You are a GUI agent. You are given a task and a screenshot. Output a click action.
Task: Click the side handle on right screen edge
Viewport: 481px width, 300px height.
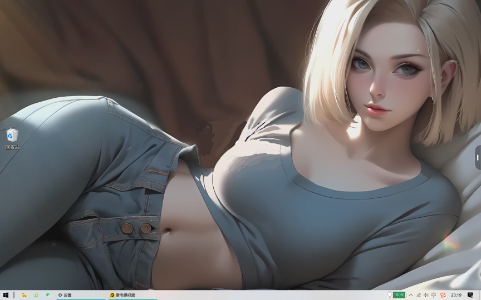[478, 157]
